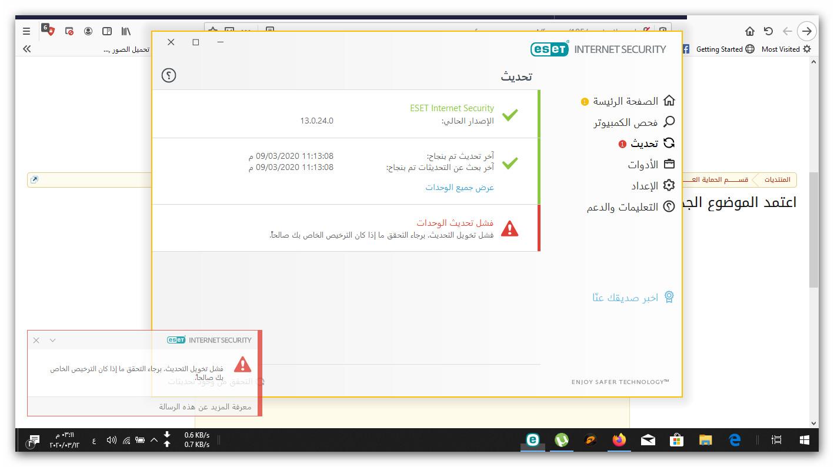Click 'معرفة المزيد عن هذه الرسالة' in the notification

tap(205, 406)
